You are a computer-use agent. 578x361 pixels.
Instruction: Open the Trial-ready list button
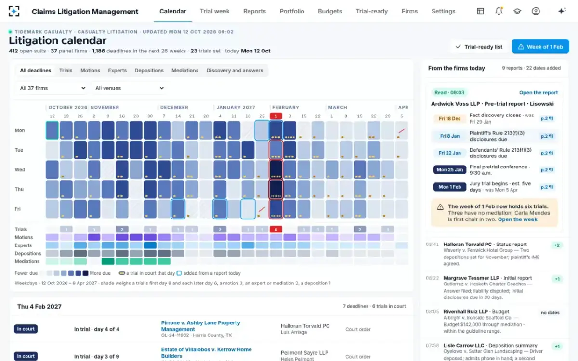pos(479,47)
